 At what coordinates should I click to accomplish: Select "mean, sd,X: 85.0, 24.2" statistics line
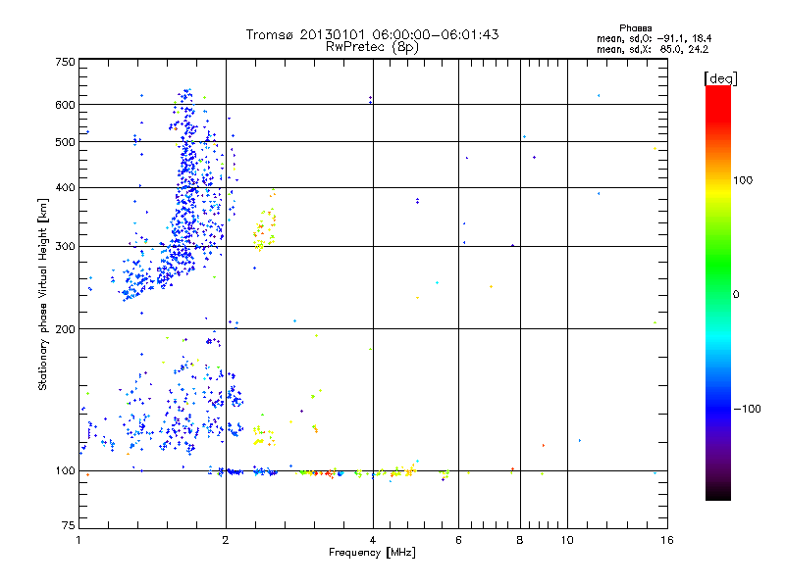[x=653, y=49]
